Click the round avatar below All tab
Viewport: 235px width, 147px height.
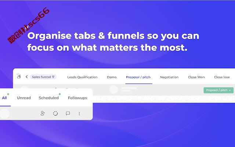(5, 114)
